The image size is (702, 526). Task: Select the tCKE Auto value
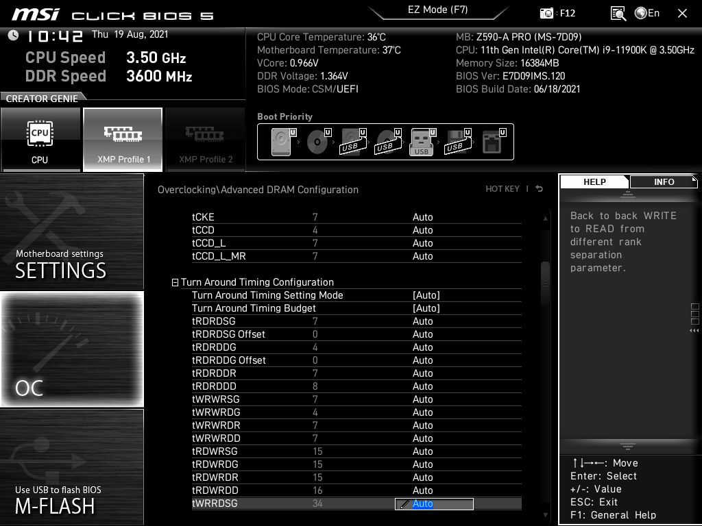pyautogui.click(x=422, y=217)
